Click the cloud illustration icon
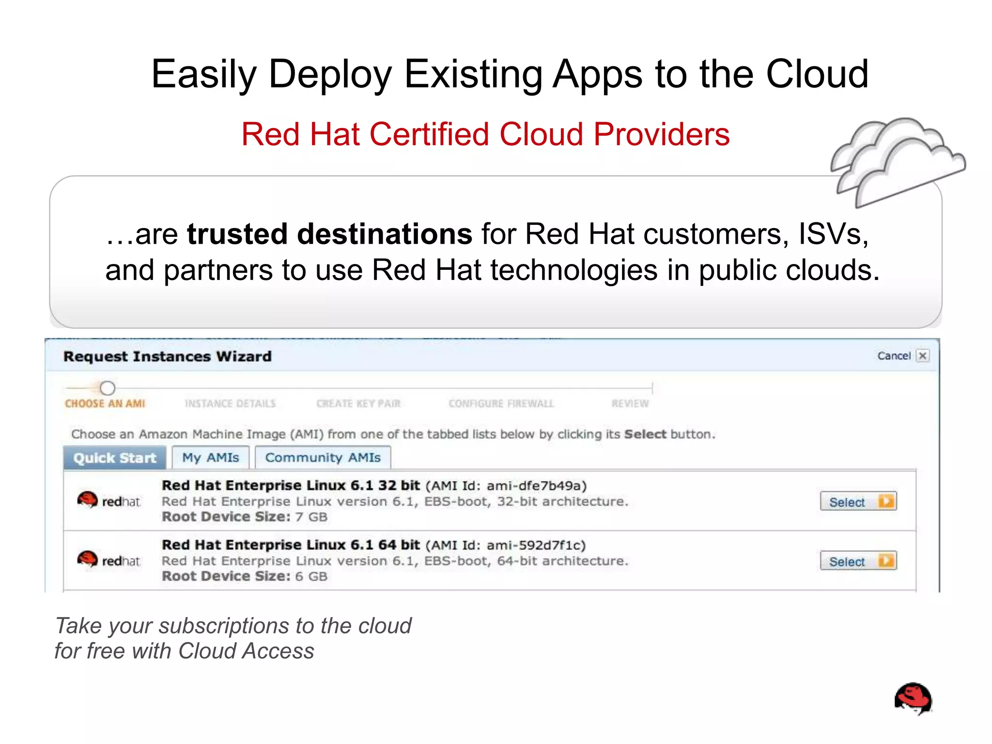 pyautogui.click(x=898, y=162)
